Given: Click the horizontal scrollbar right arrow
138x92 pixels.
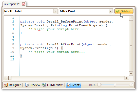Looking at the screenshot, I should (127, 78).
